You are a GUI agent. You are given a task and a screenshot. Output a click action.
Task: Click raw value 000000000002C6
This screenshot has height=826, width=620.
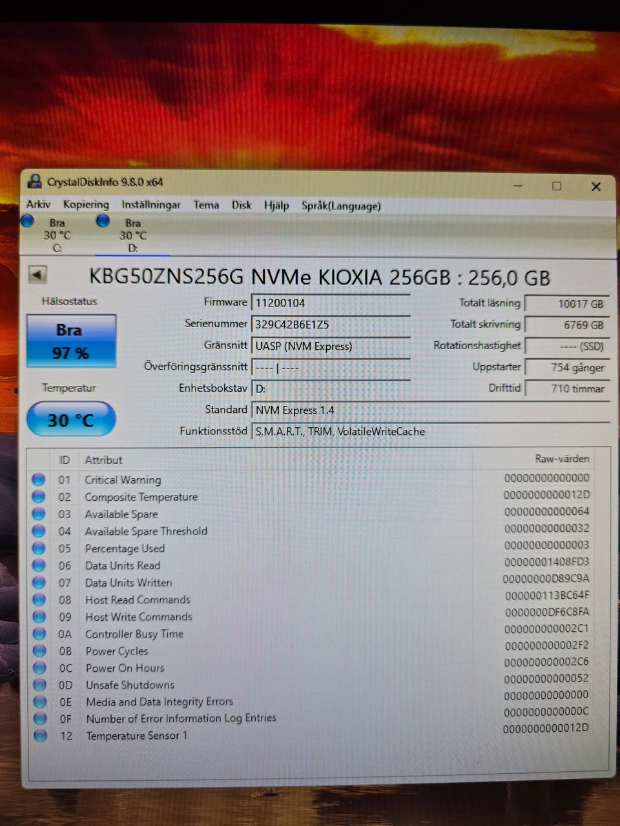pos(546,662)
